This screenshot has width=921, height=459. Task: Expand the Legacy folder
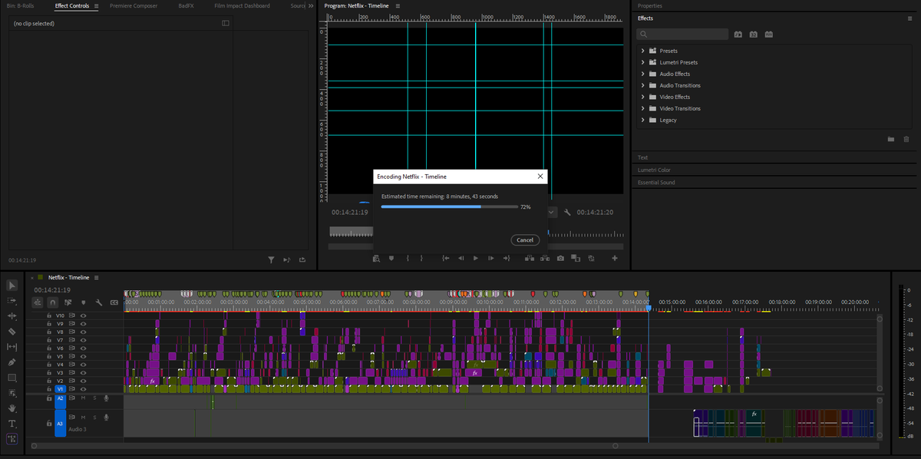[642, 120]
